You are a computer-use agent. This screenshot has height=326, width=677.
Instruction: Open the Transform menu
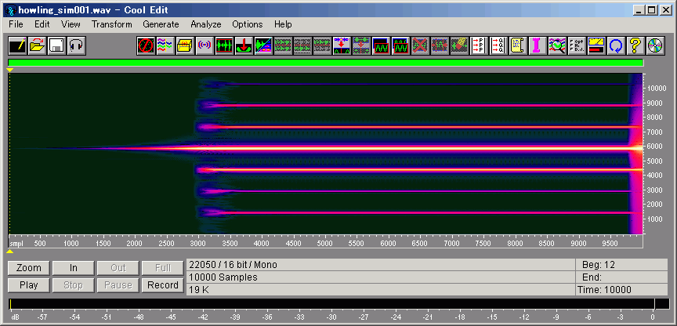coord(112,24)
